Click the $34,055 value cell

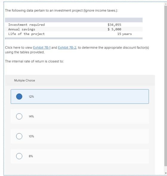click(x=114, y=25)
